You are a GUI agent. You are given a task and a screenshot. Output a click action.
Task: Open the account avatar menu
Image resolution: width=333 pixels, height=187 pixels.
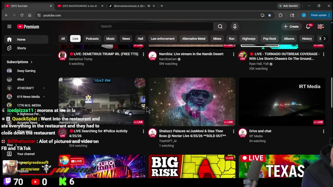click(321, 26)
